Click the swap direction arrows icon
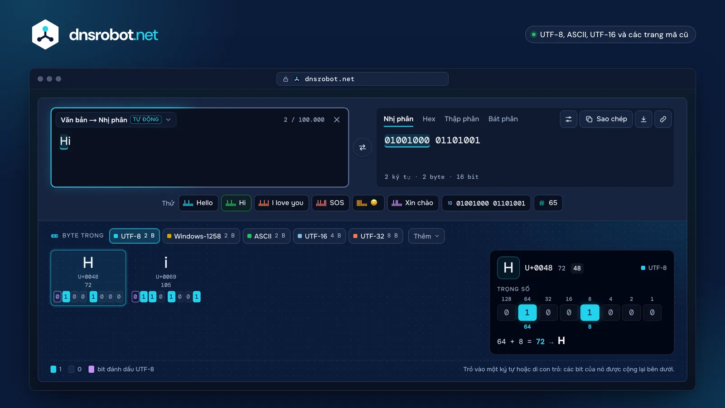Viewport: 725px width, 408px height. point(362,147)
